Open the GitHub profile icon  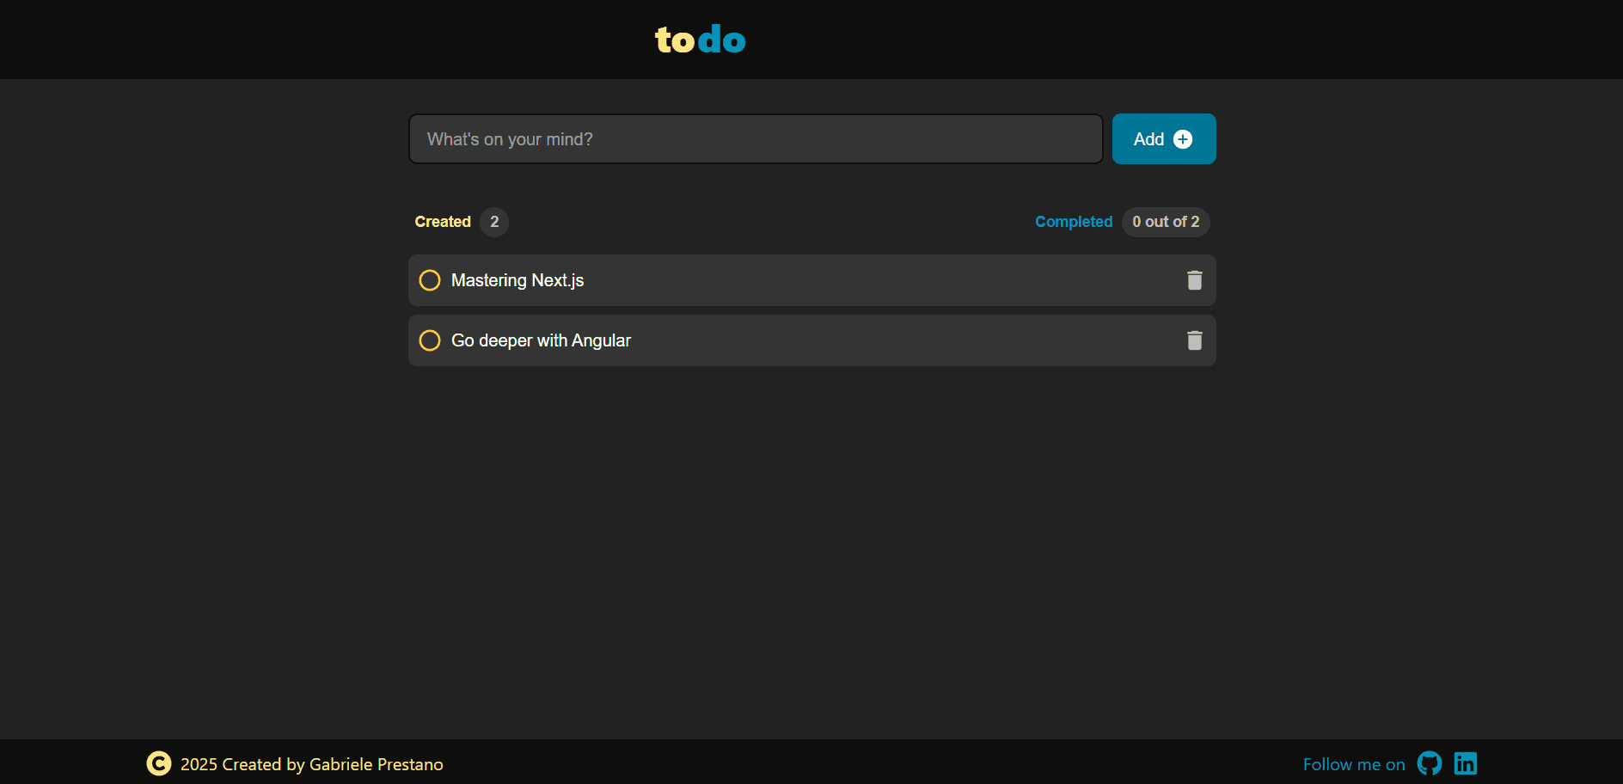(1430, 763)
